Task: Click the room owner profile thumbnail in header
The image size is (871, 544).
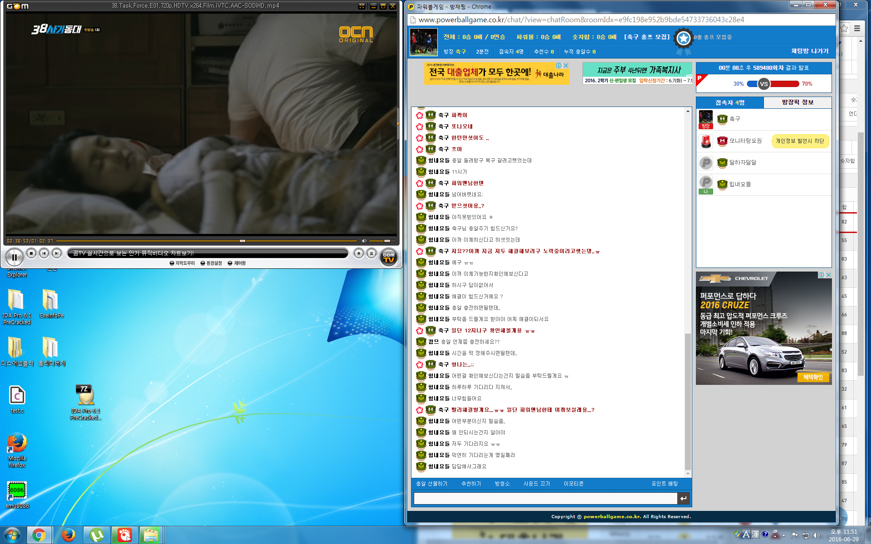Action: 423,42
